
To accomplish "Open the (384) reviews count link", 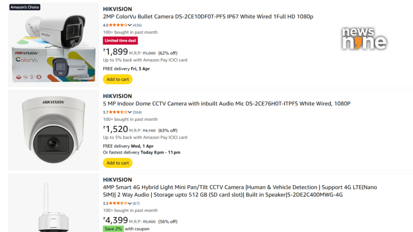I will (136, 112).
